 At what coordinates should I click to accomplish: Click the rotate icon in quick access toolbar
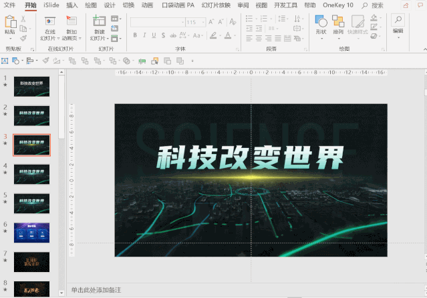click(x=56, y=61)
